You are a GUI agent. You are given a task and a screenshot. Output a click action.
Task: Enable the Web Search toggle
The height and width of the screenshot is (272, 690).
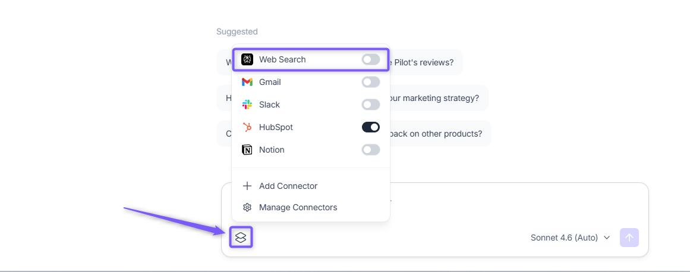pos(370,59)
